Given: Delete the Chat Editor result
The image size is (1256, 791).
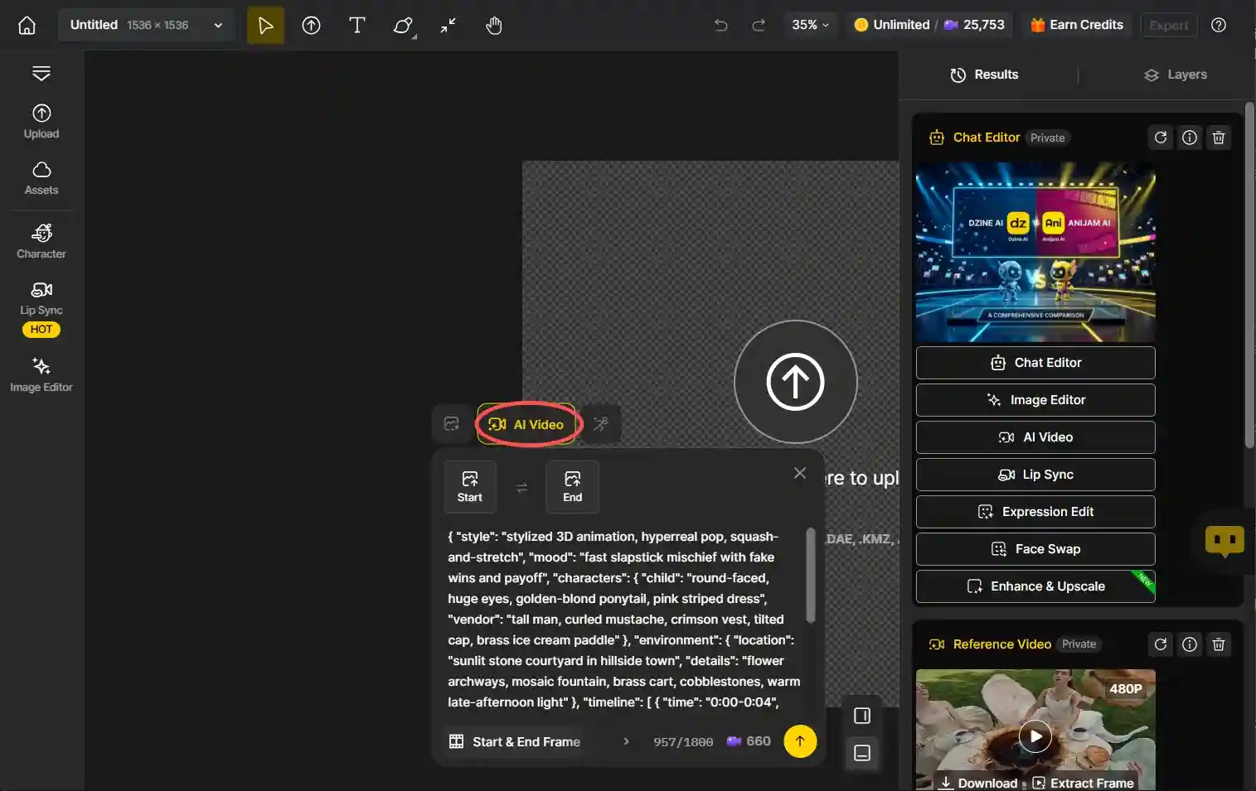Looking at the screenshot, I should [1218, 137].
